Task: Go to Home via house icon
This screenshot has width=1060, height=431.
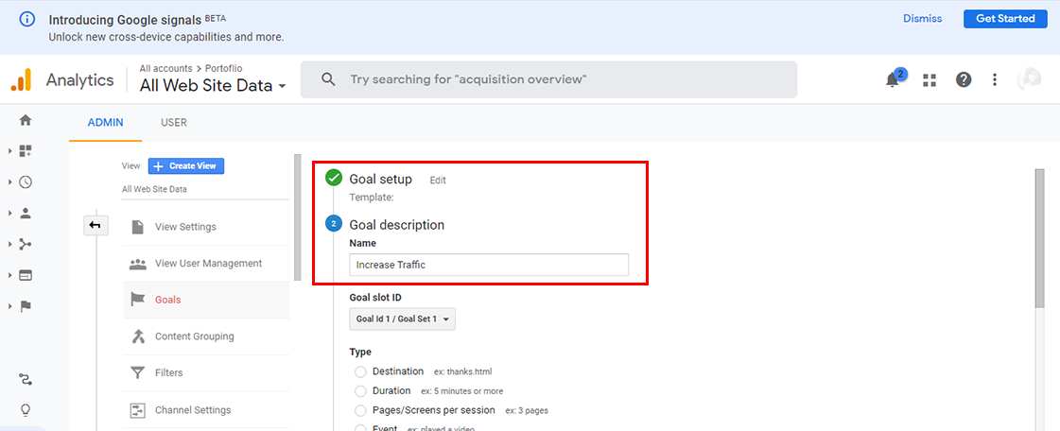Action: (x=26, y=120)
